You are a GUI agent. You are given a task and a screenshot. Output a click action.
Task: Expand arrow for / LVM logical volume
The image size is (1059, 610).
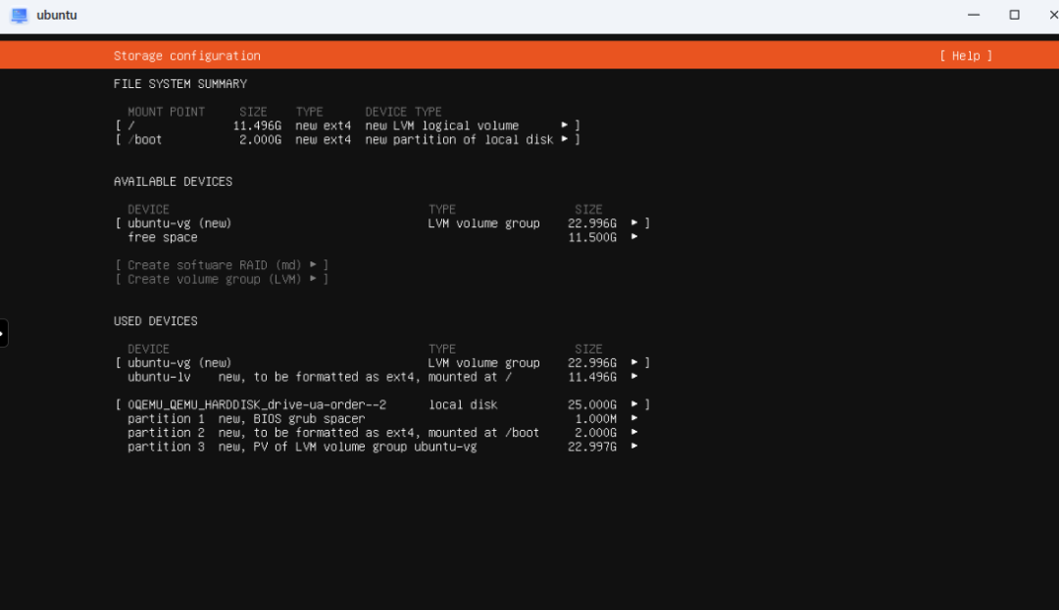click(x=565, y=125)
